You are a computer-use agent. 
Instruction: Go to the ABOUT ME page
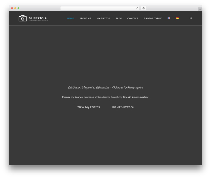(x=85, y=19)
